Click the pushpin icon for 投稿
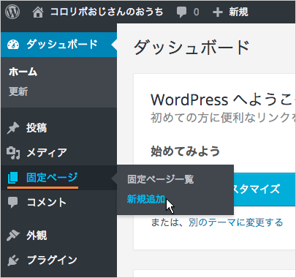The height and width of the screenshot is (278, 296). pyautogui.click(x=13, y=128)
